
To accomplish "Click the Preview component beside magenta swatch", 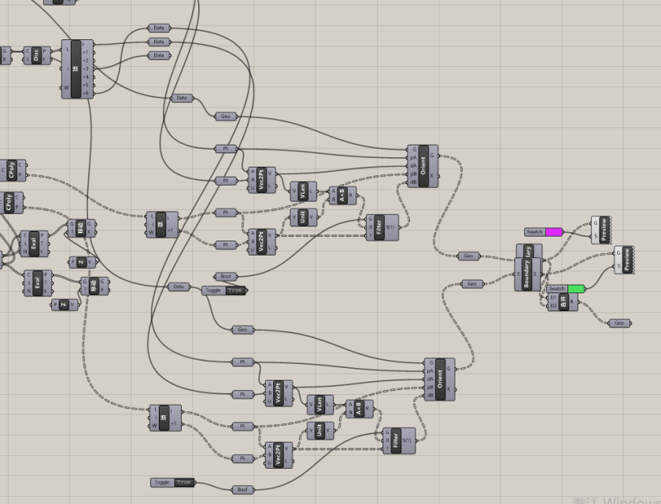I will tap(604, 230).
